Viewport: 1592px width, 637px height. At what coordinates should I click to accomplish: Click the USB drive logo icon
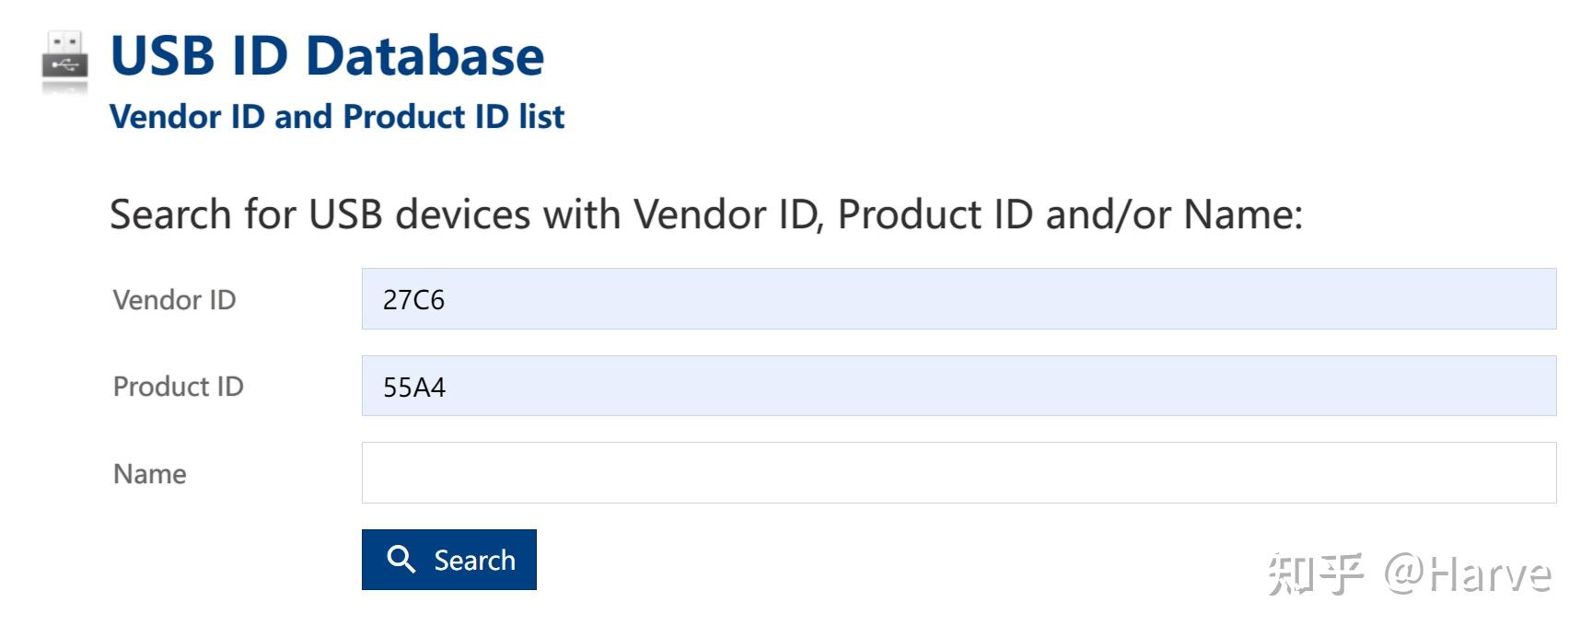click(64, 61)
